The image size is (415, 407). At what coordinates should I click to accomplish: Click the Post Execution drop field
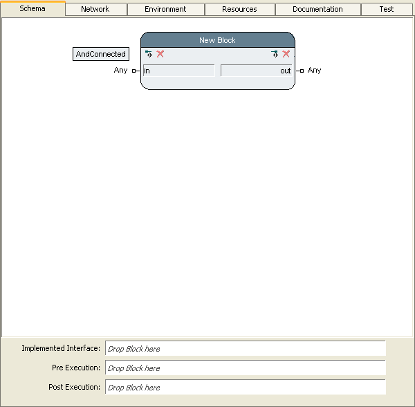pos(245,388)
